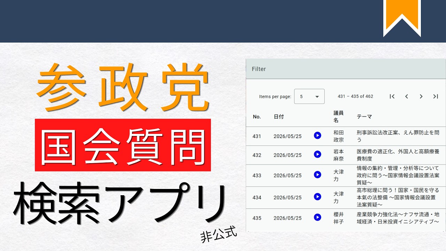Play the row 435 video by 櫻井祥子
The width and height of the screenshot is (446, 251).
click(x=317, y=217)
